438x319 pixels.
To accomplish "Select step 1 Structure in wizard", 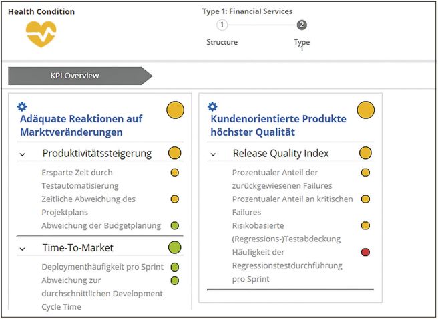I will point(222,25).
